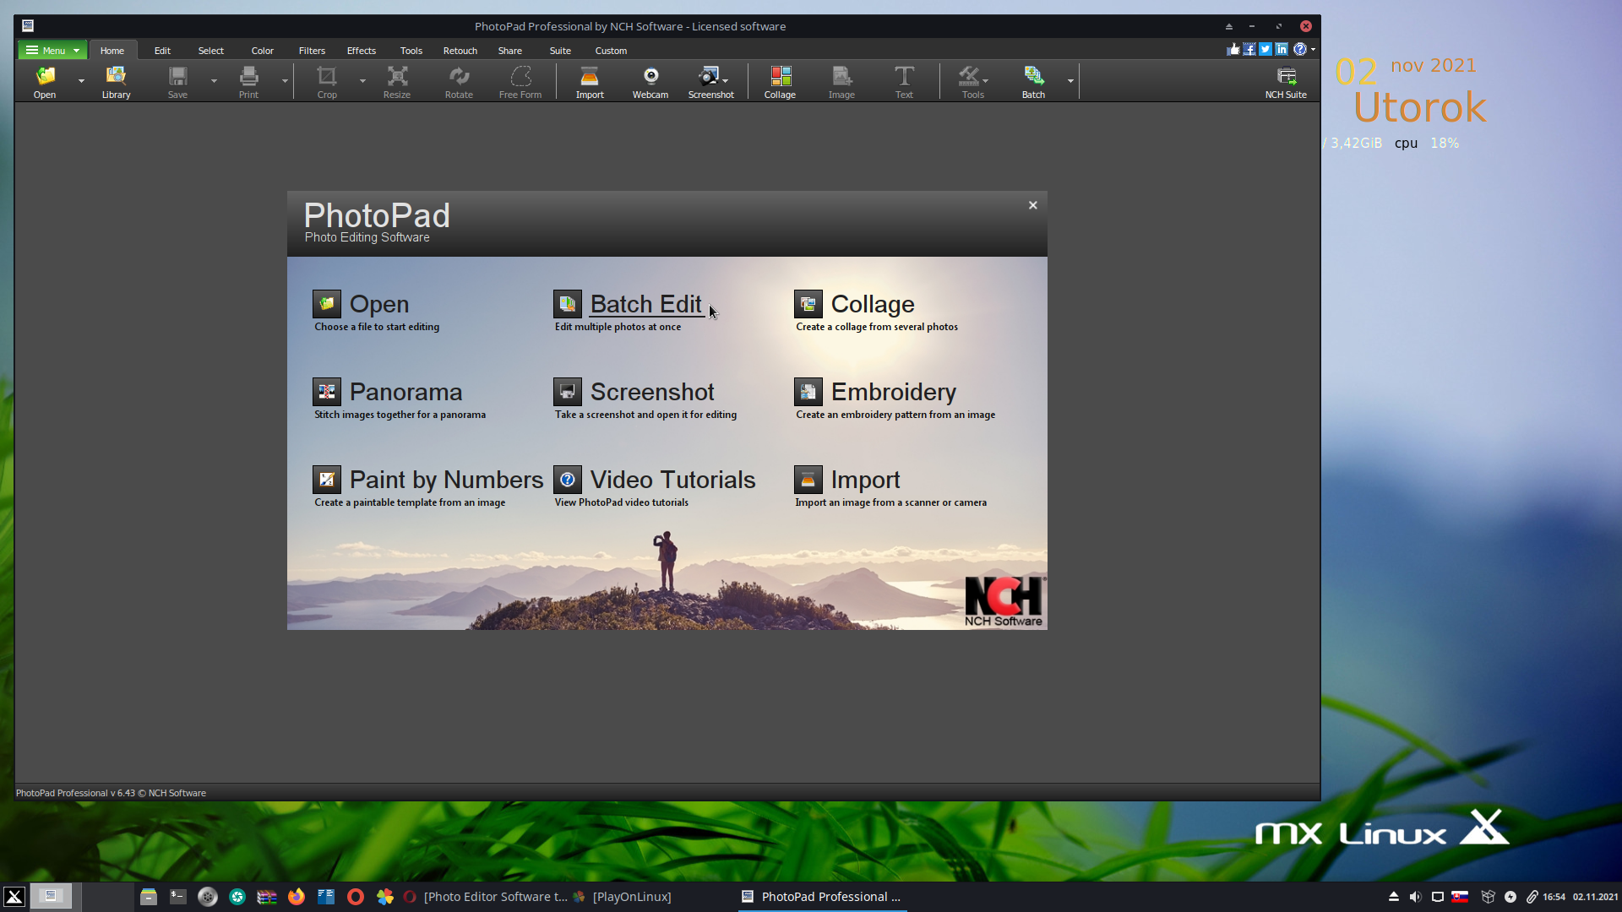
Task: Click Screenshot in the welcome dialog
Action: 652,392
